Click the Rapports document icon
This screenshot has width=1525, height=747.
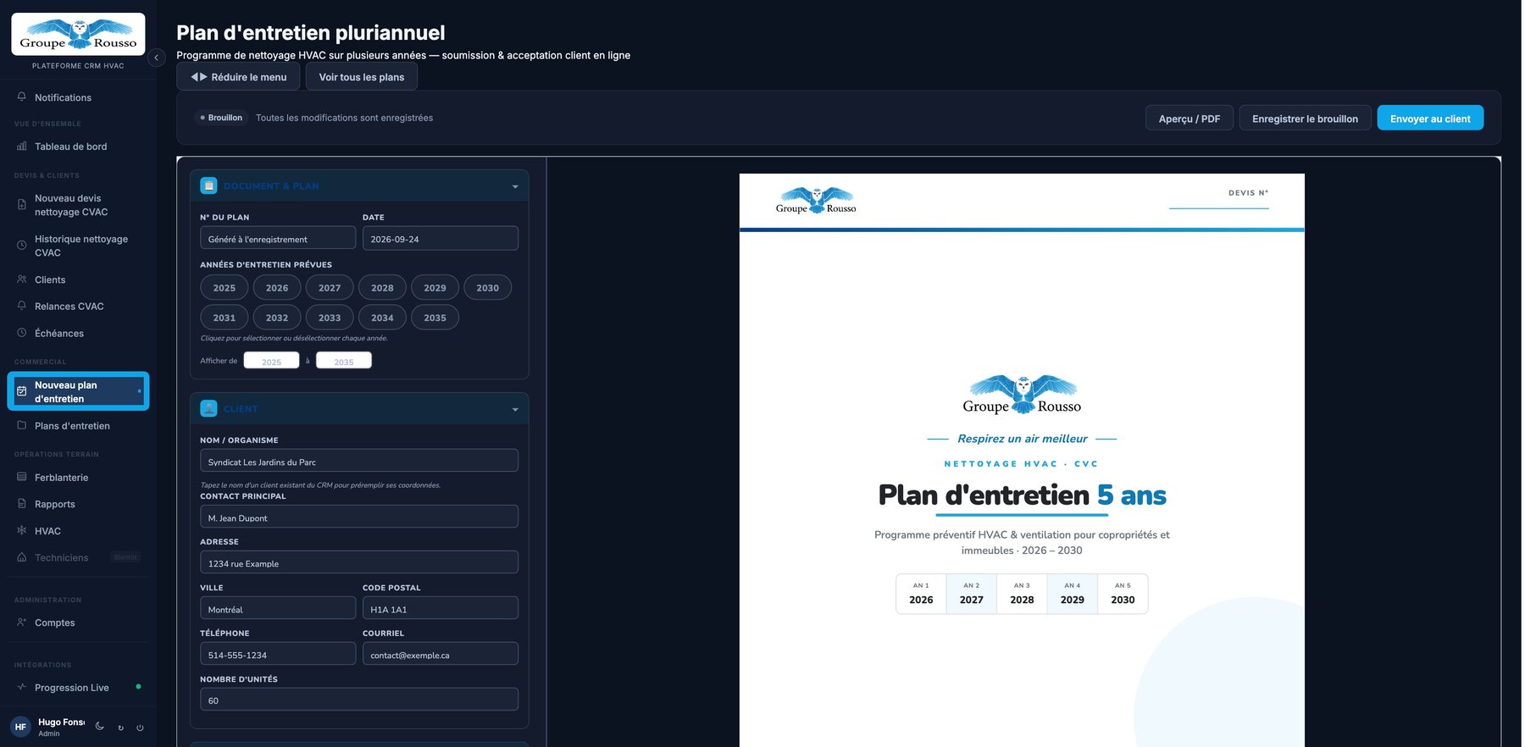(x=22, y=504)
